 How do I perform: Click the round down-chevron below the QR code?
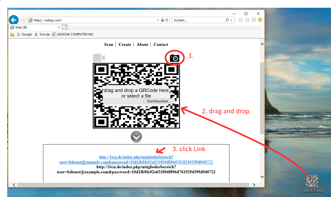click(x=136, y=137)
